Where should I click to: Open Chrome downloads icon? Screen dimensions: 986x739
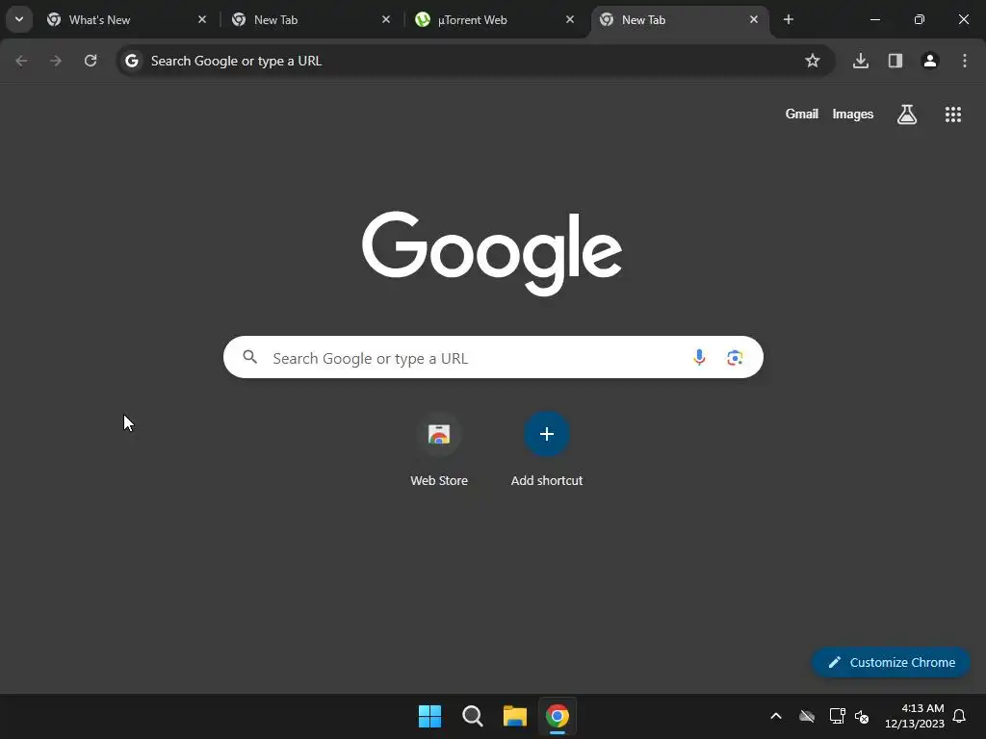tap(861, 61)
